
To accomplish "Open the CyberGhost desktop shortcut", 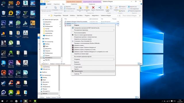I will (x=11, y=14).
